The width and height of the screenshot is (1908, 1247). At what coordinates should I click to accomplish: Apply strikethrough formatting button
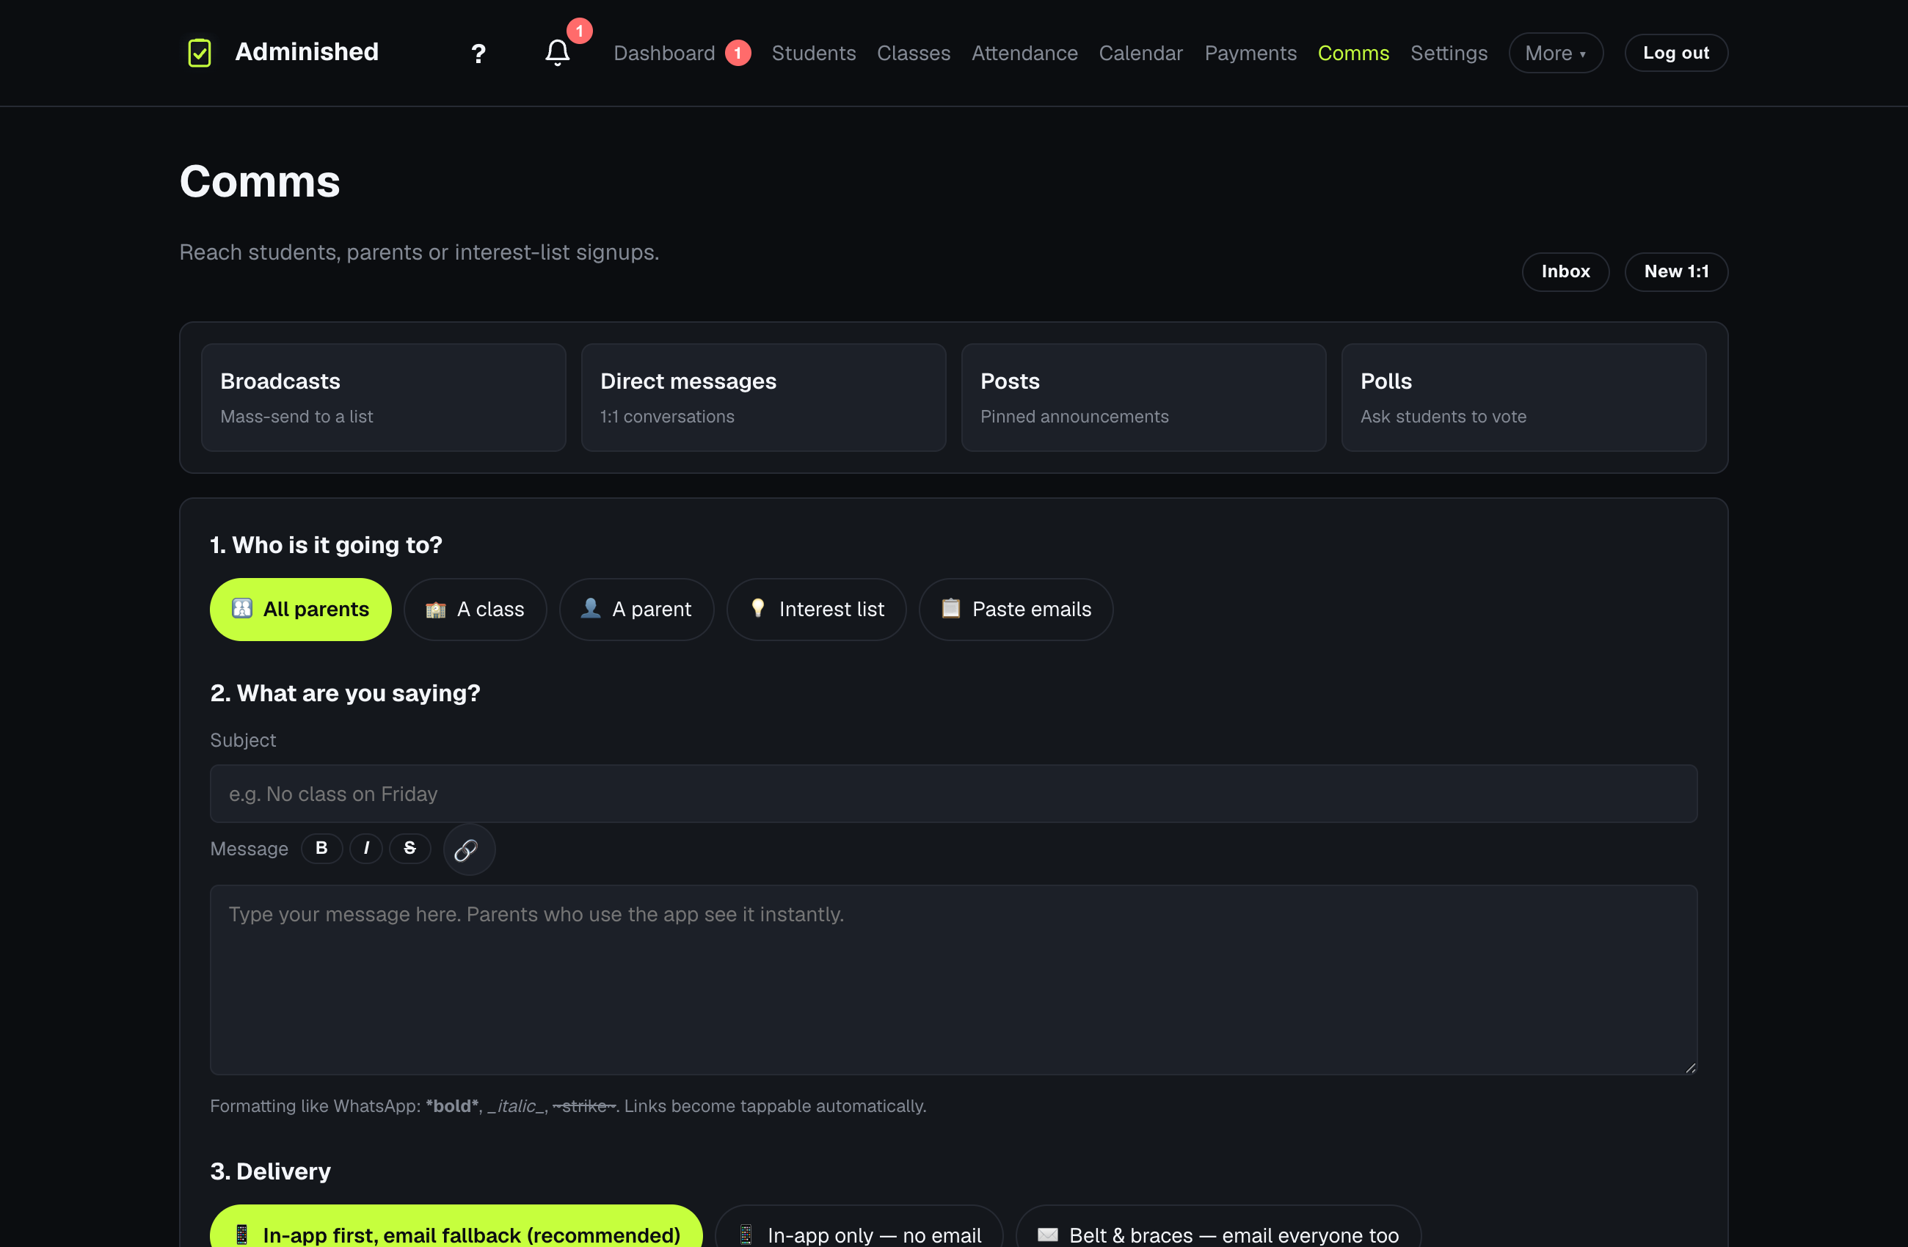click(409, 848)
